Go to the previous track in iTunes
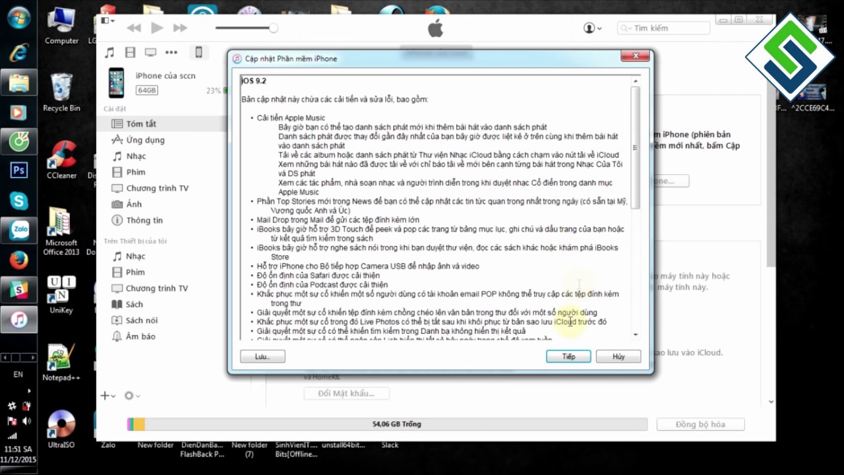 134,28
